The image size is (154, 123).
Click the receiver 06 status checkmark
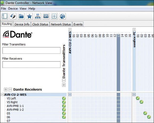pyautogui.click(x=64, y=117)
